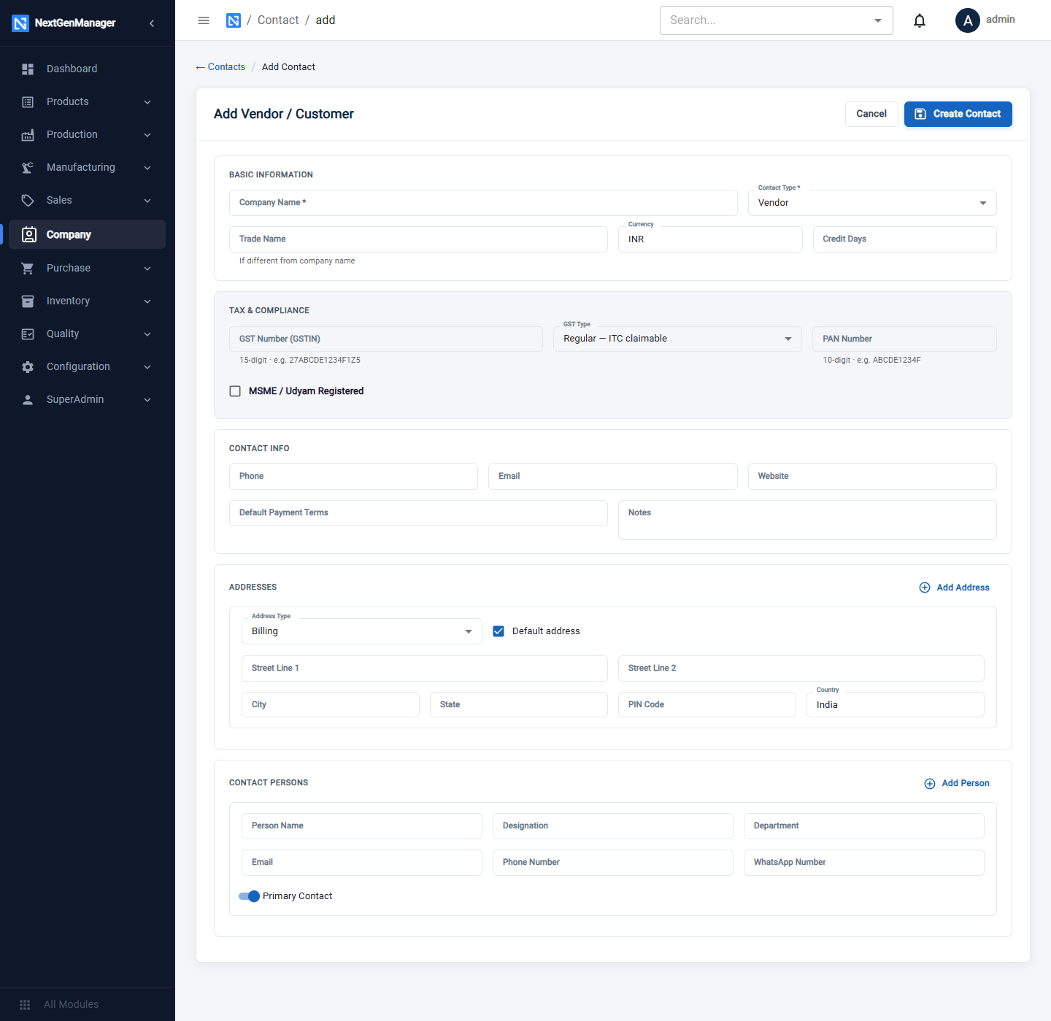
Task: Click the Sales tag icon
Action: click(28, 200)
